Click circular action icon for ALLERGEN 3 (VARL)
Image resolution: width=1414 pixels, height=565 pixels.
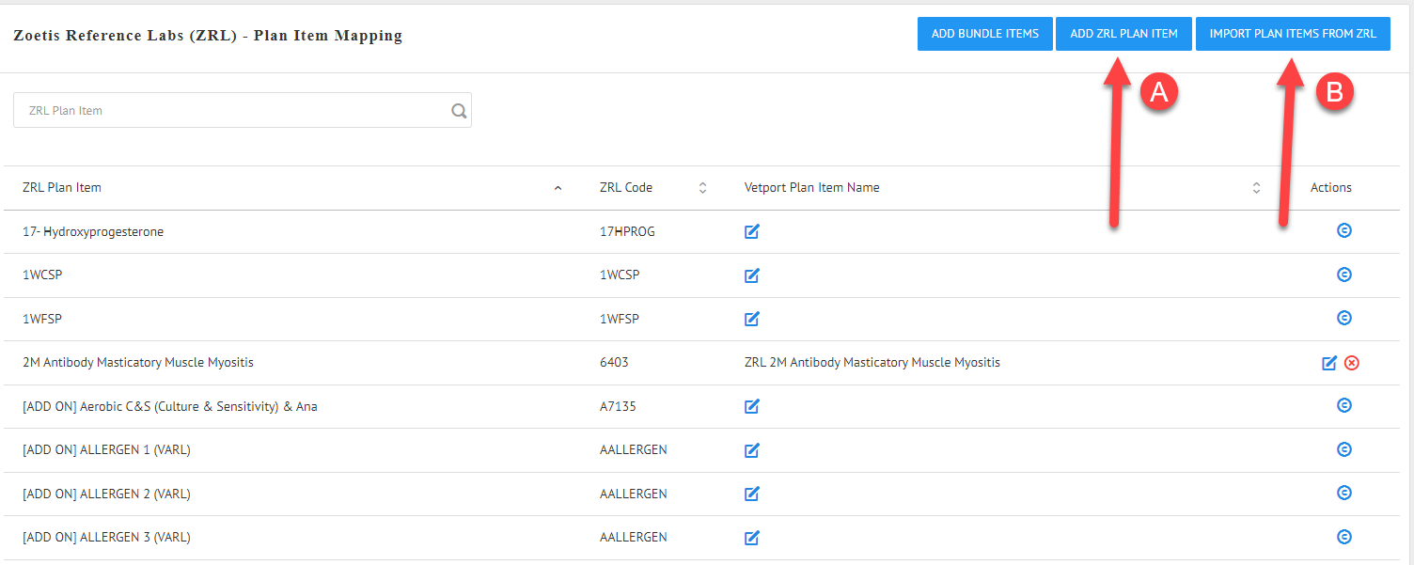click(1344, 537)
